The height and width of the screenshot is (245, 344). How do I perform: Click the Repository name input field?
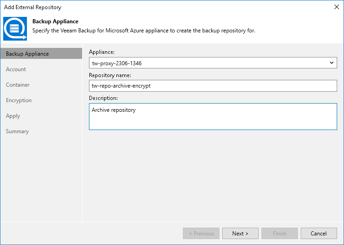pyautogui.click(x=213, y=86)
